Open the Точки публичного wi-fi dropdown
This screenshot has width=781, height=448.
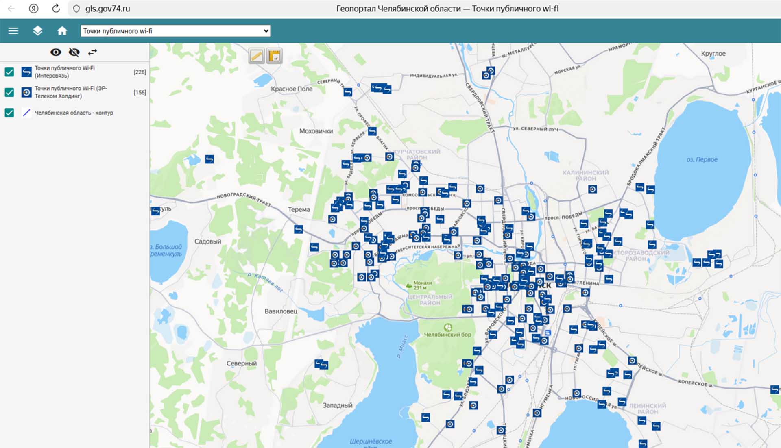175,31
